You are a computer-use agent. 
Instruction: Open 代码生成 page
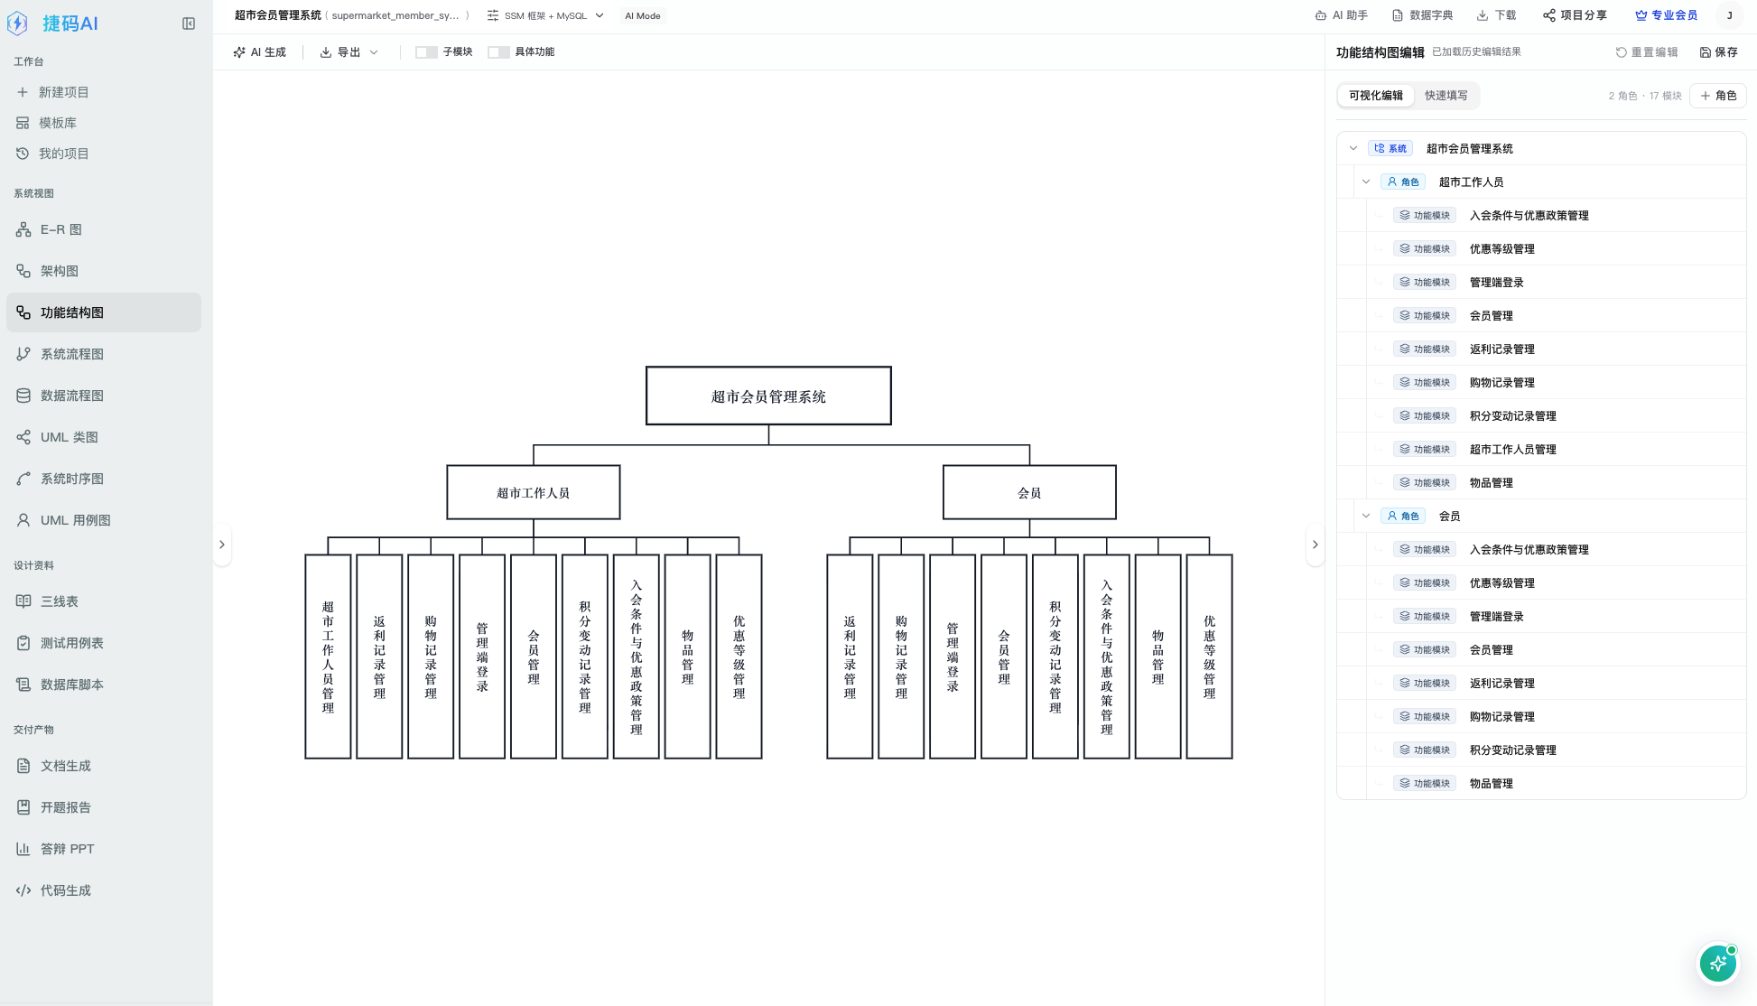tap(103, 890)
